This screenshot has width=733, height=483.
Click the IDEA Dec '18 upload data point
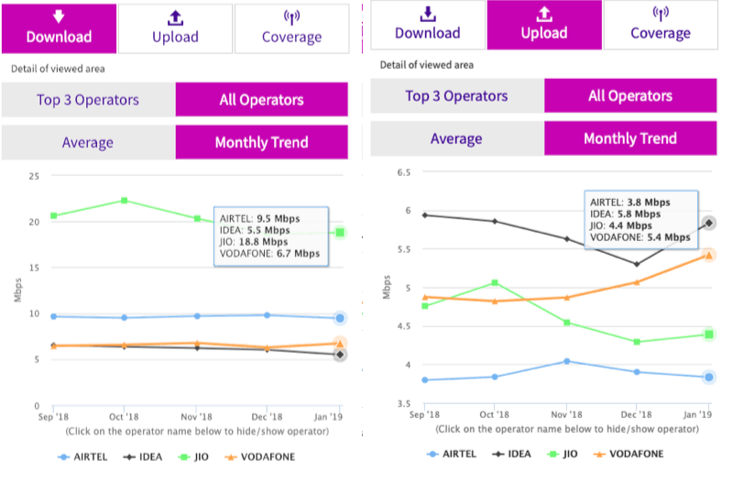tap(637, 264)
